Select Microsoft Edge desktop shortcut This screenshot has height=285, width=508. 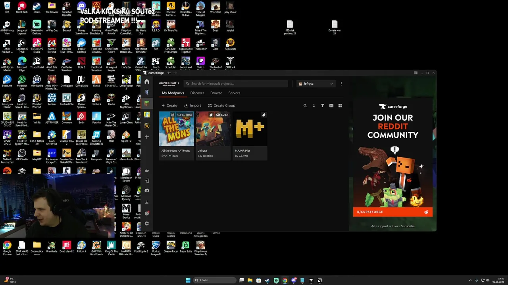point(22,64)
